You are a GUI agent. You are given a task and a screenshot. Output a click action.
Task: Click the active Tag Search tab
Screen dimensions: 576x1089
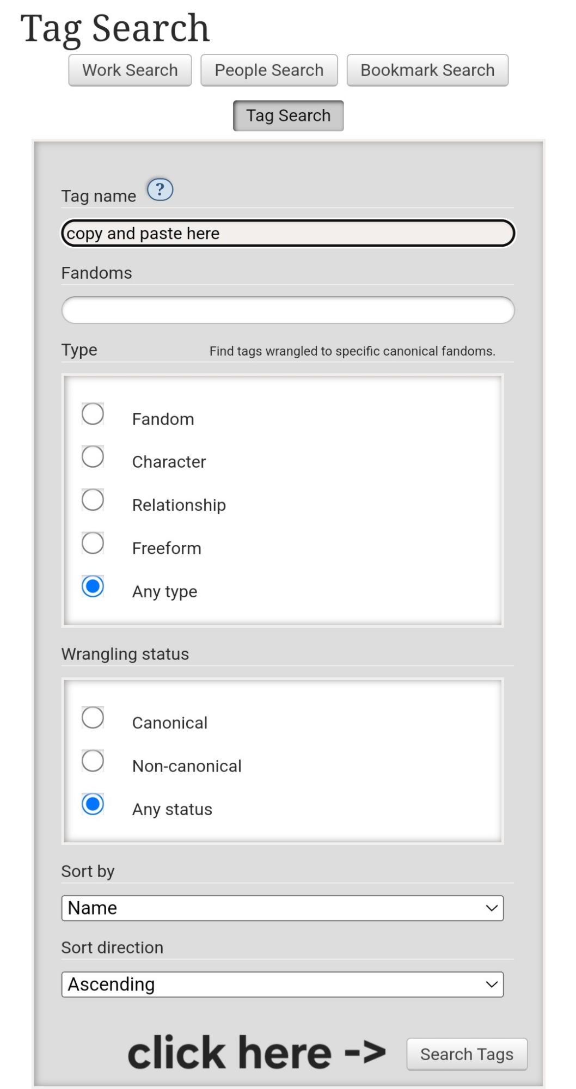click(288, 116)
